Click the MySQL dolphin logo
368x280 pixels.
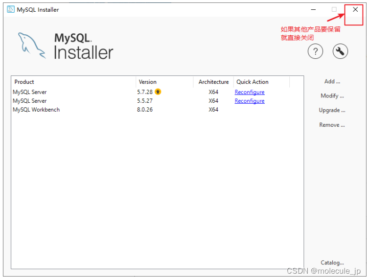pyautogui.click(x=32, y=46)
